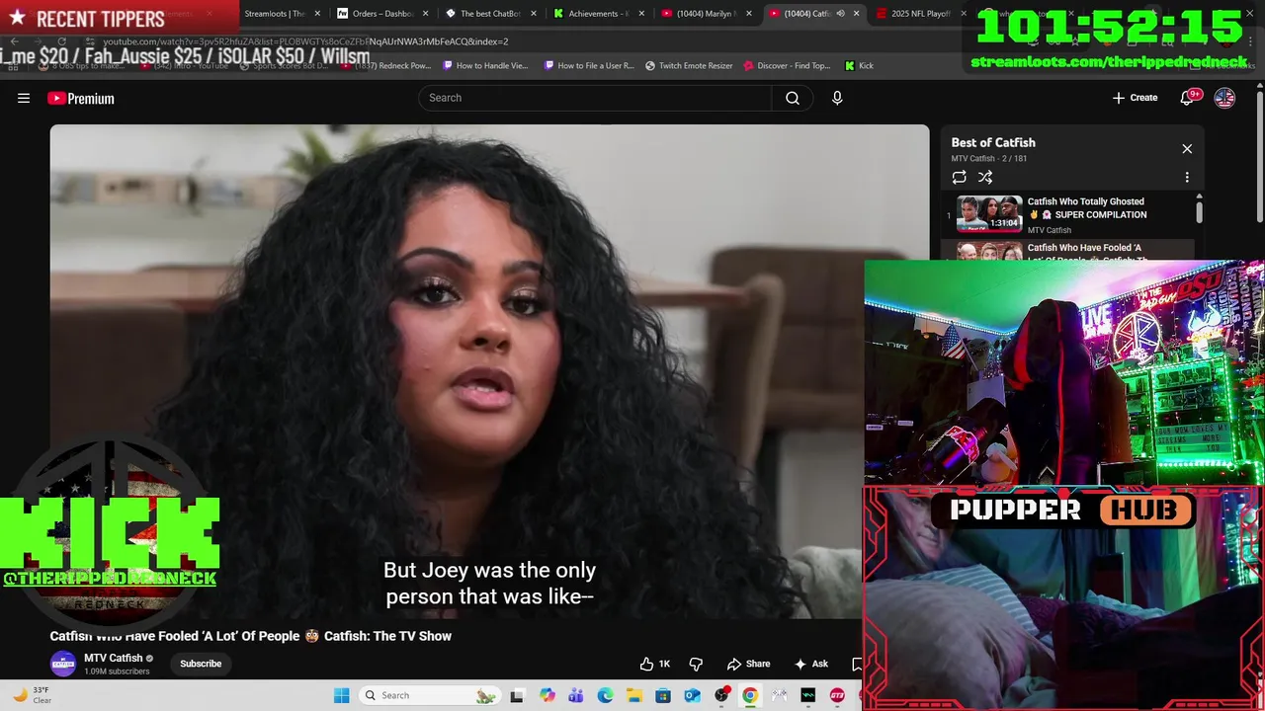This screenshot has height=711, width=1265.
Task: Open MTV Catfish channel name link
Action: tap(113, 658)
